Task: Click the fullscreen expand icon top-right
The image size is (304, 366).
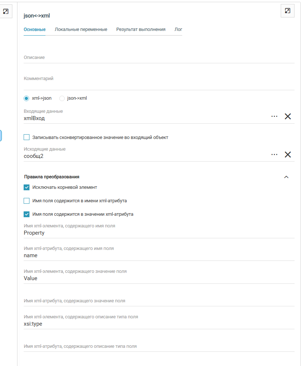Action: (287, 11)
